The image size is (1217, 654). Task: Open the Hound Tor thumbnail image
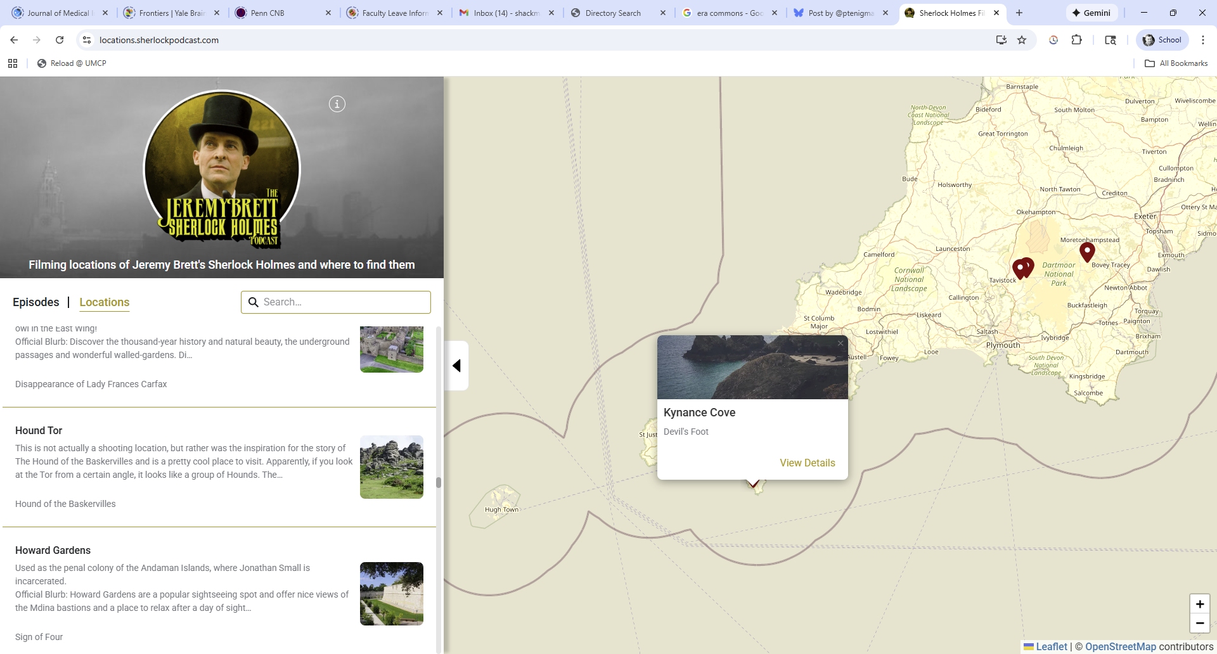pyautogui.click(x=392, y=467)
